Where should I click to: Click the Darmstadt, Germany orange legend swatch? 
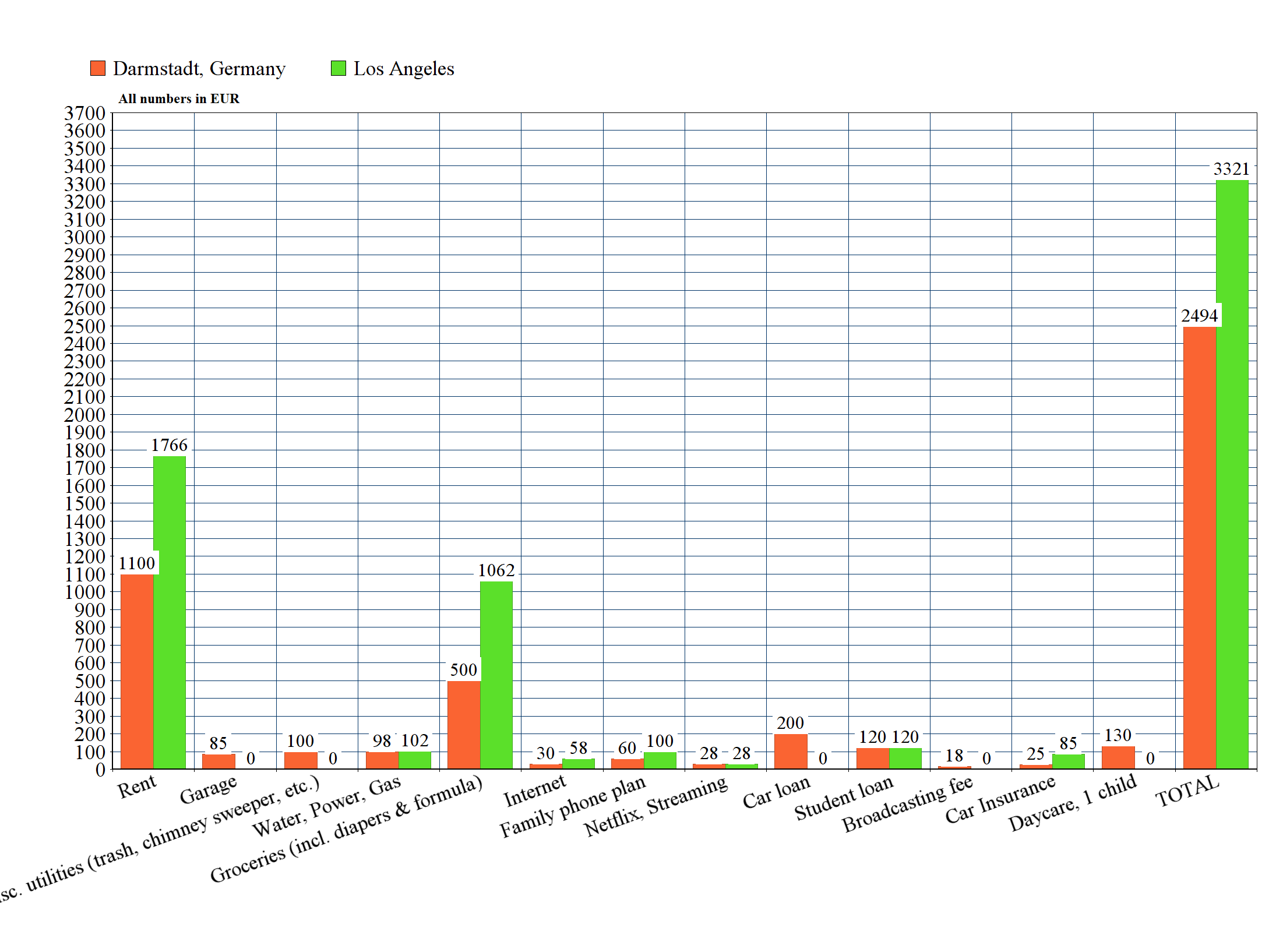pyautogui.click(x=98, y=68)
